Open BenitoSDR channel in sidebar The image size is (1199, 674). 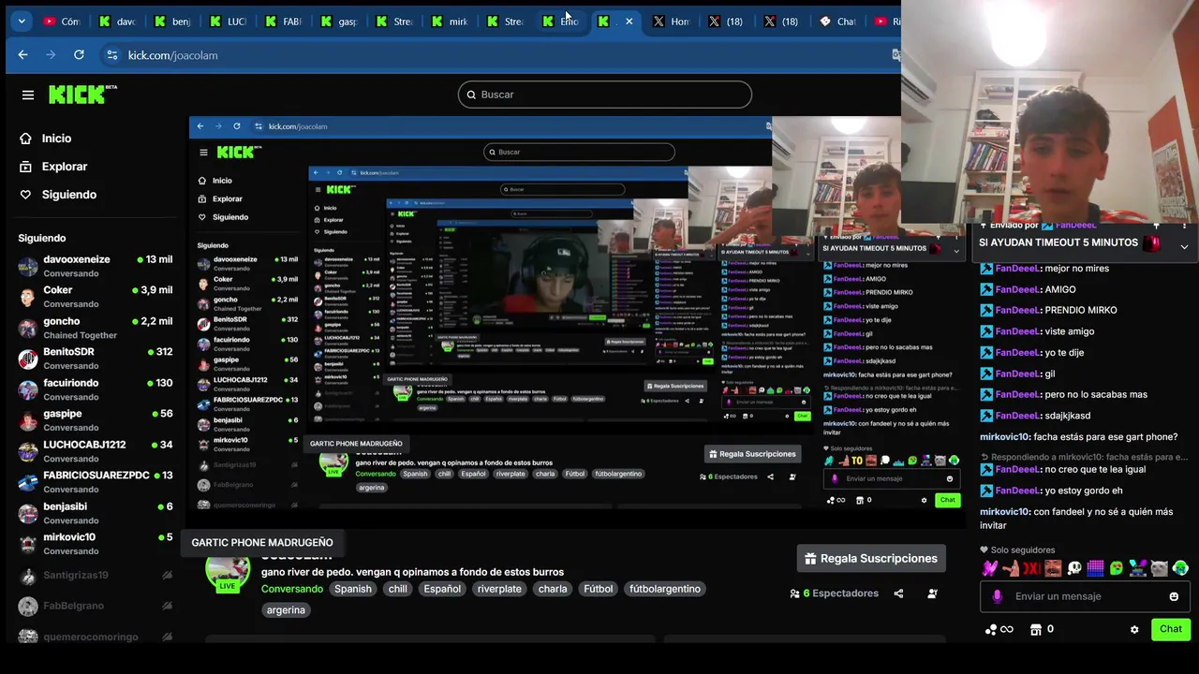95,359
